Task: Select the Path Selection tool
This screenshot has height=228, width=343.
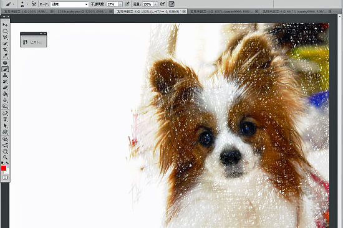Action: 5,126
